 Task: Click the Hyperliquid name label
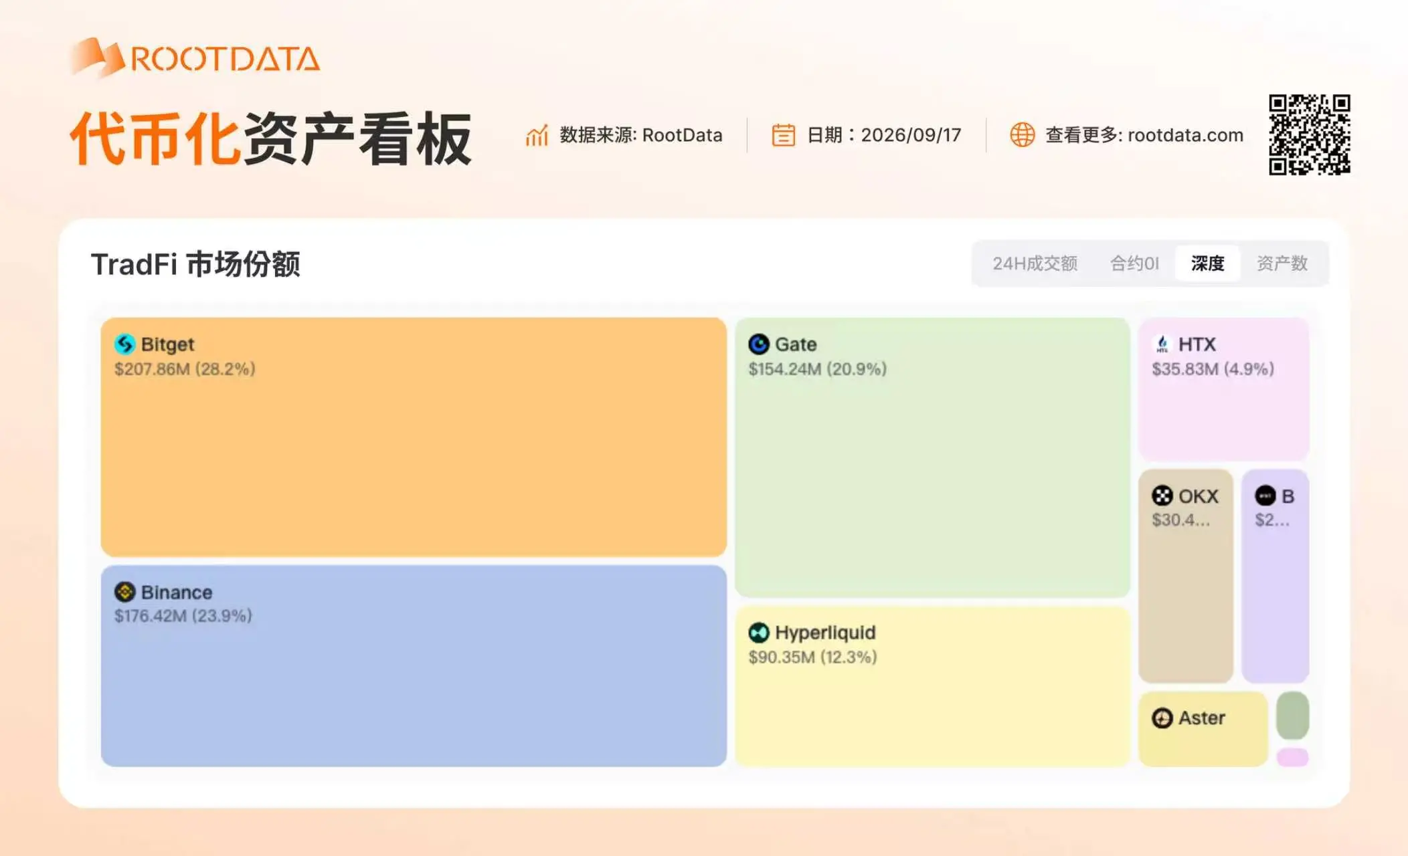(825, 632)
